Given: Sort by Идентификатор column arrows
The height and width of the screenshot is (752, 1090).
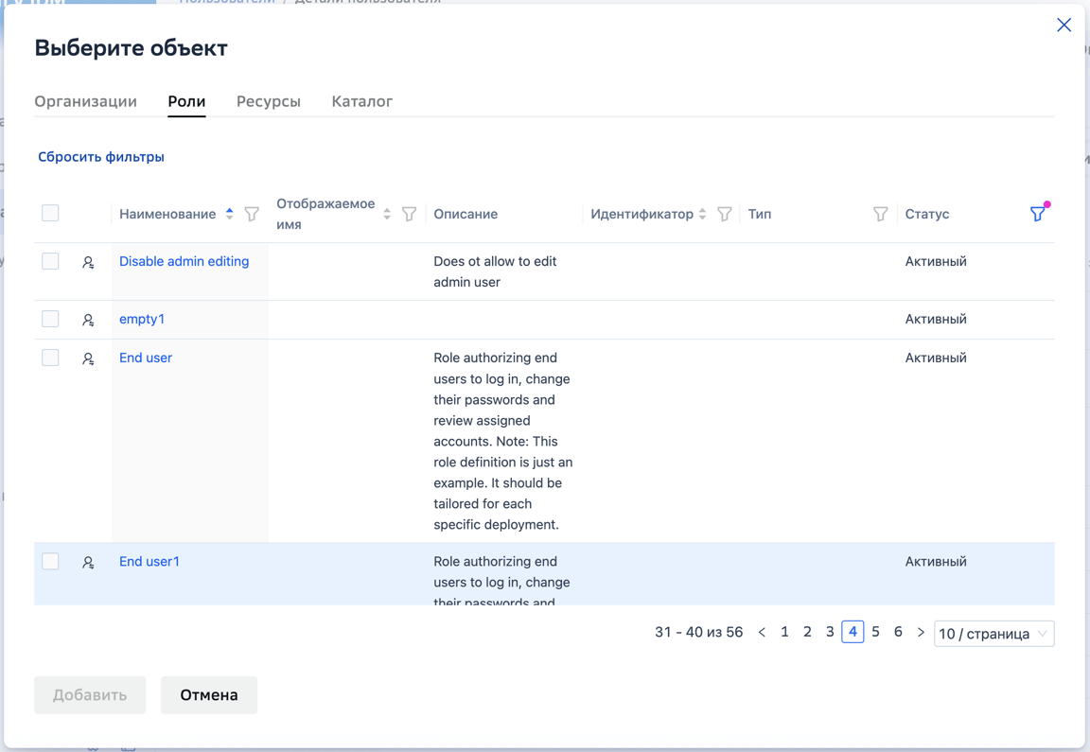Looking at the screenshot, I should (702, 214).
